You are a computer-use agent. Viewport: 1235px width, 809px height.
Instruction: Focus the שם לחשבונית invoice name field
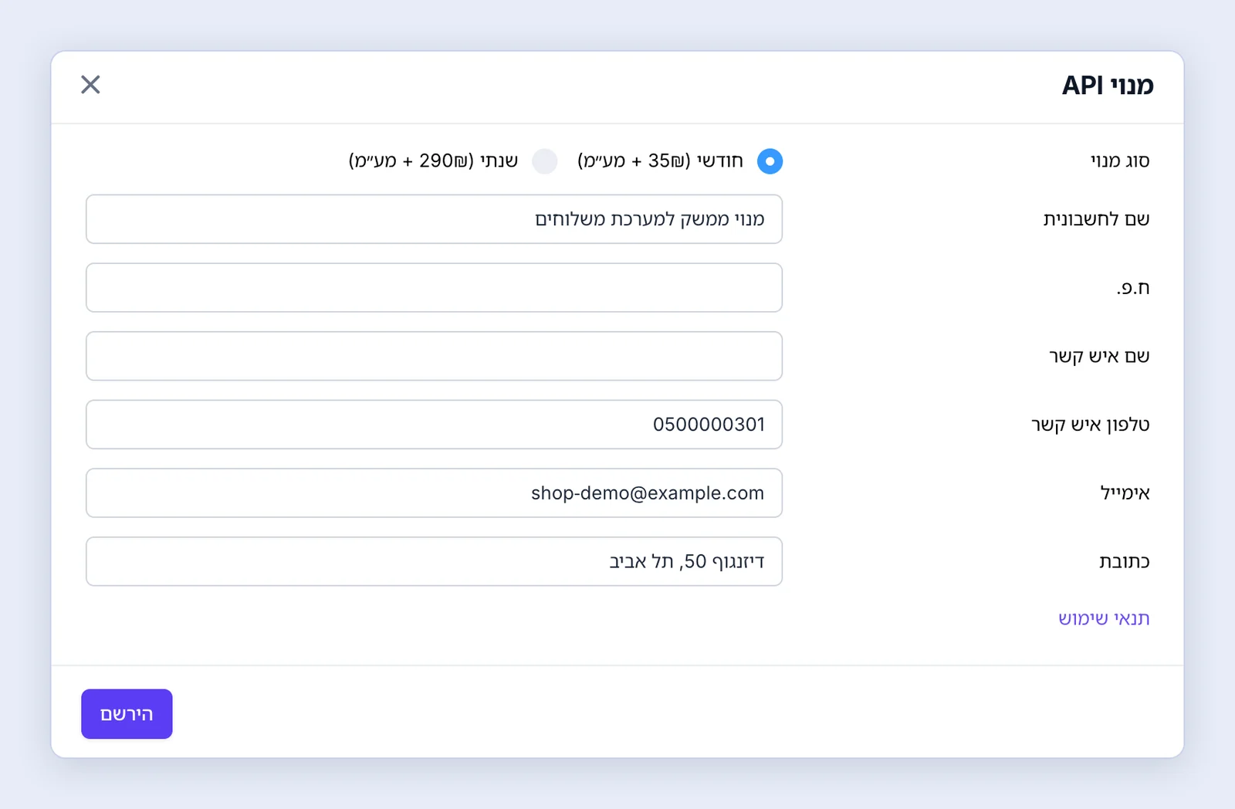pos(434,219)
